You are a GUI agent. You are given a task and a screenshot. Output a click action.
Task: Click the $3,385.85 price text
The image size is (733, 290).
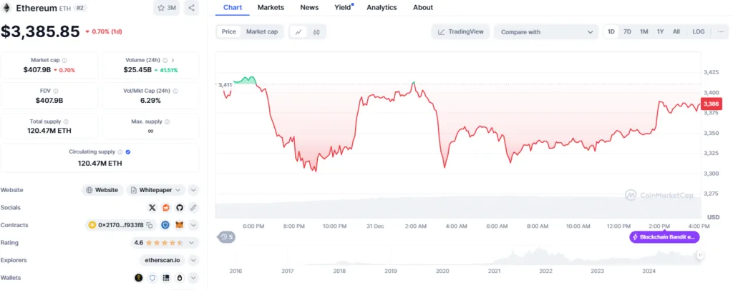40,31
